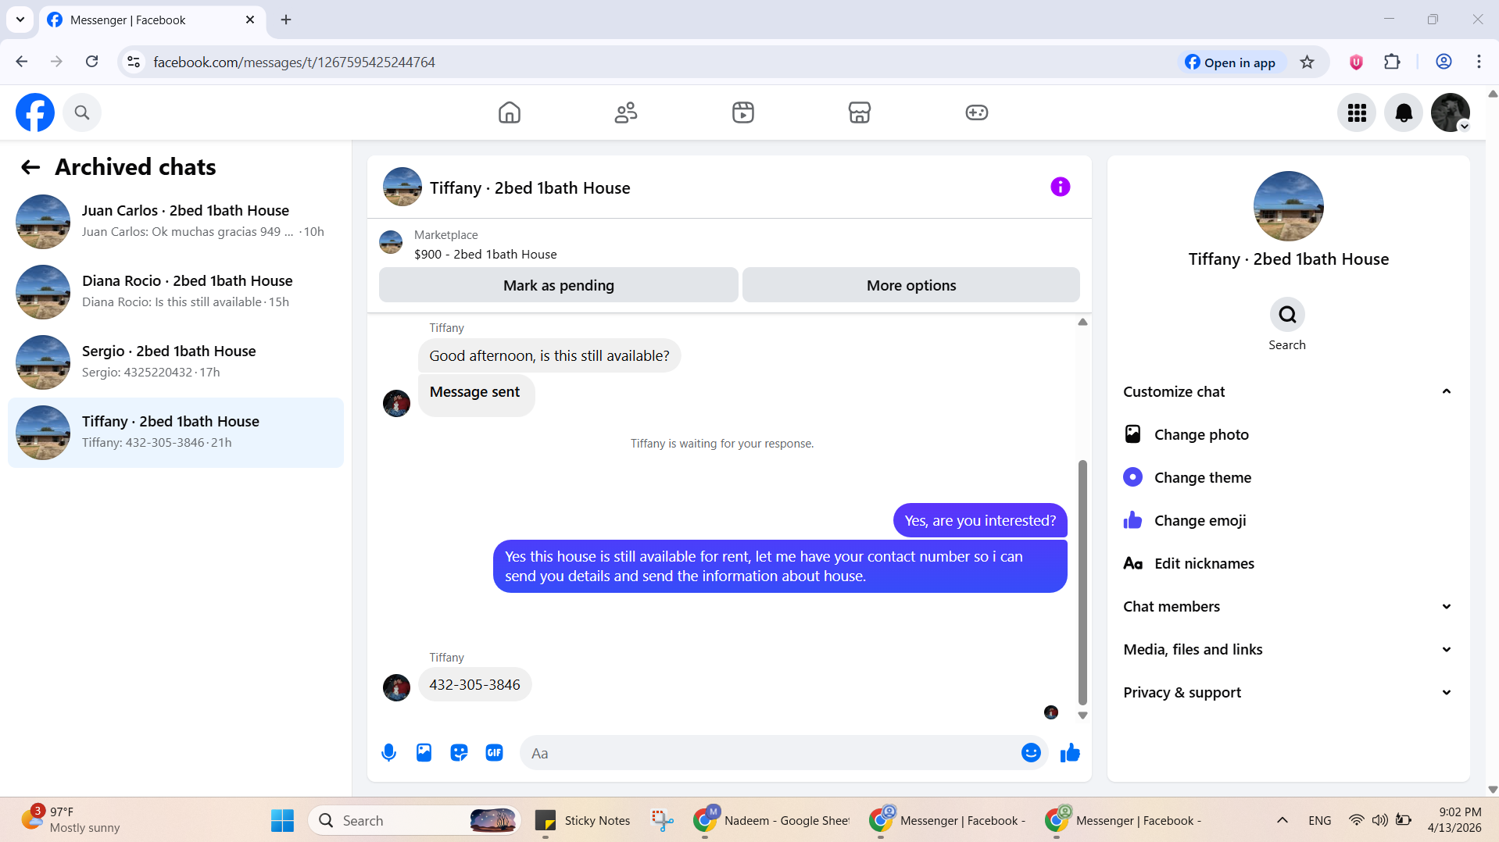Reload the Messenger page
The height and width of the screenshot is (842, 1499).
(91, 62)
